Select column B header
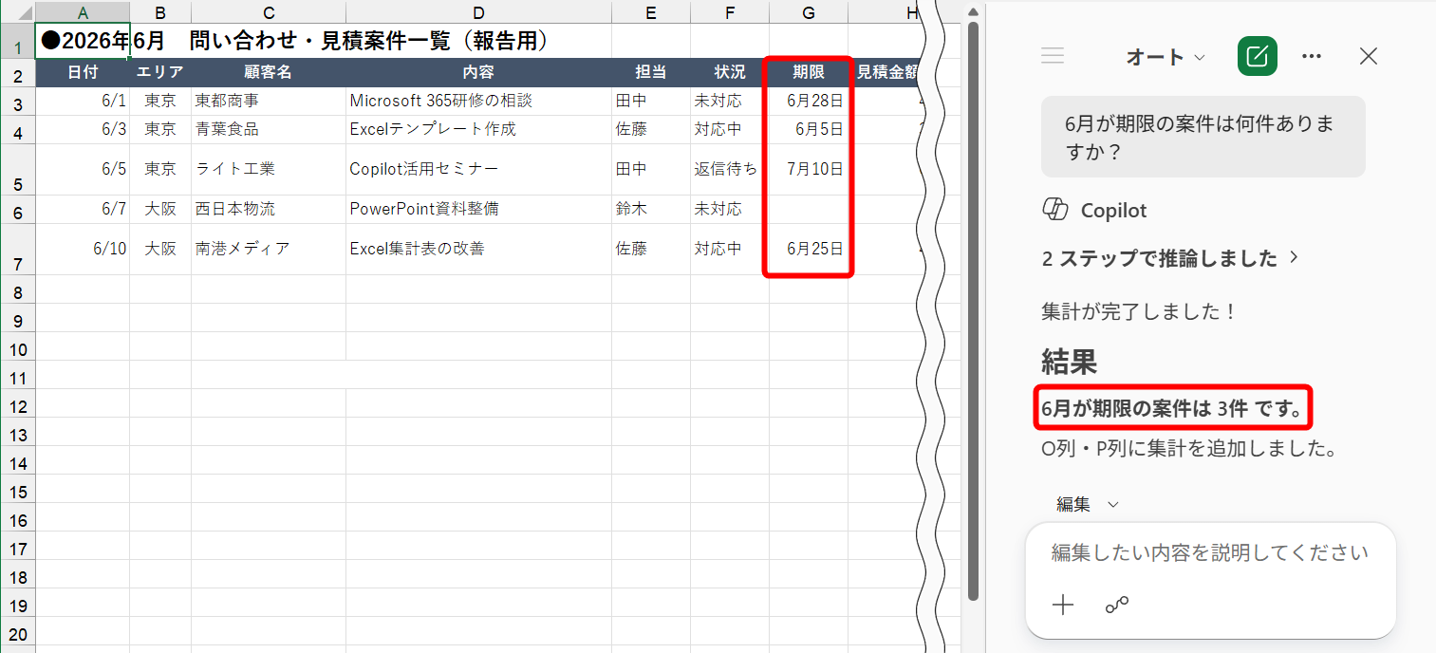 pyautogui.click(x=159, y=11)
